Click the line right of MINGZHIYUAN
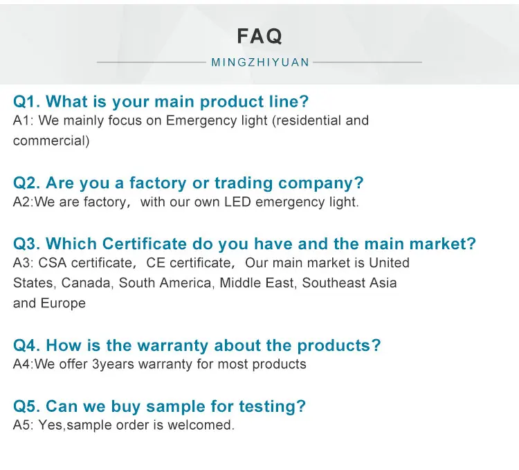 tap(367, 62)
